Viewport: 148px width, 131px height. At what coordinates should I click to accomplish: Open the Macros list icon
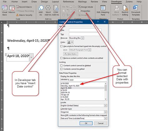tap(12, 8)
